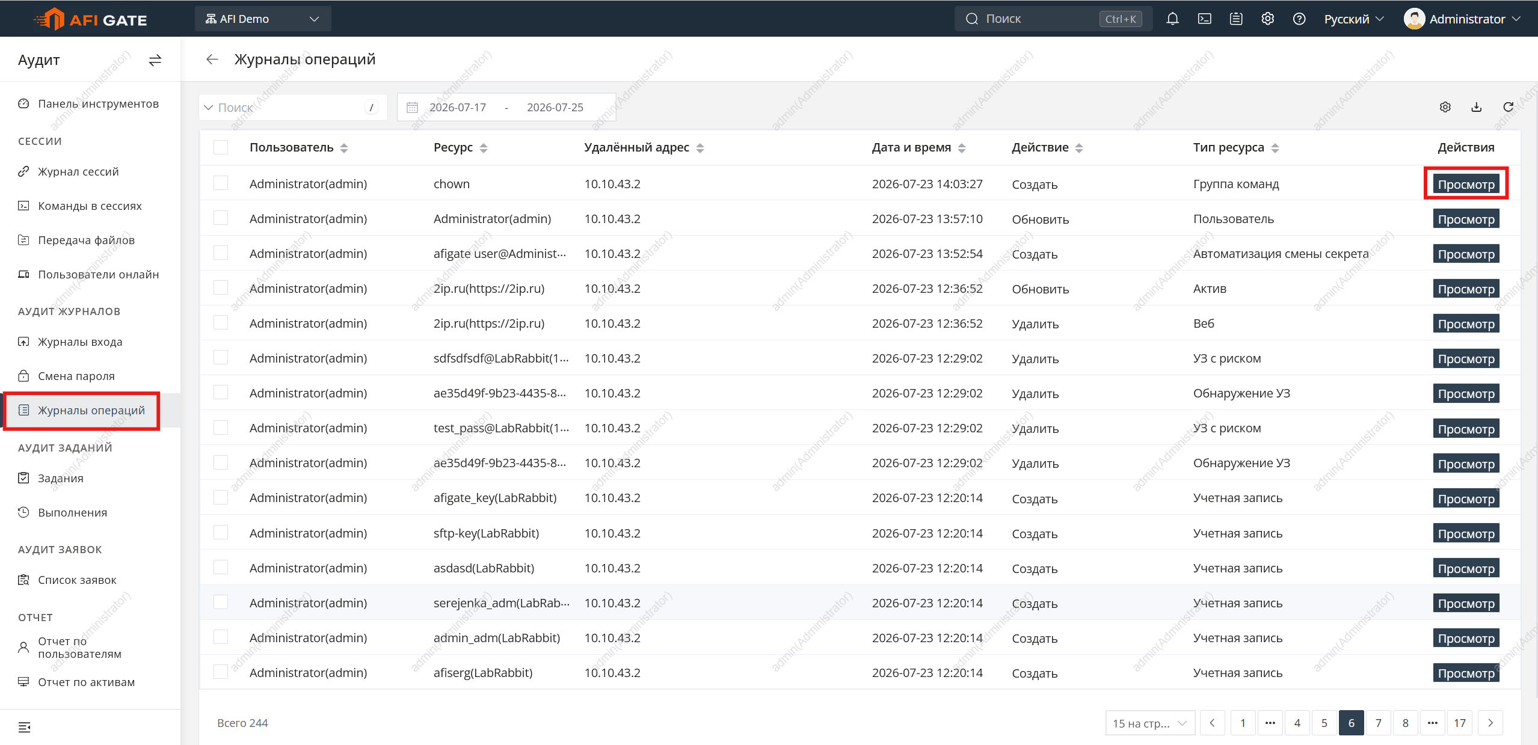Click the start date 2026-07-17 field

458,107
